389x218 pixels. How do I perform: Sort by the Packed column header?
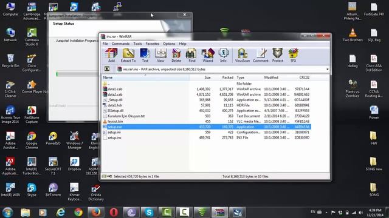click(x=223, y=78)
